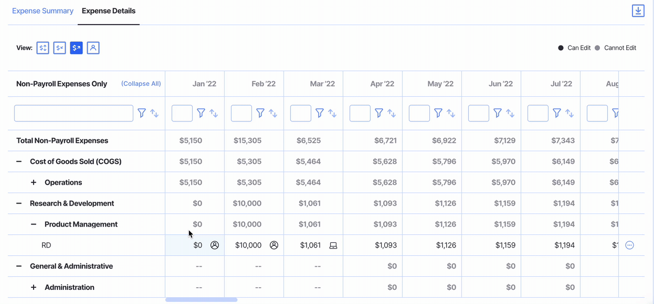Screen dimensions: 654x304
Task: Click the sort arrows for Jun '22 column
Action: click(510, 113)
